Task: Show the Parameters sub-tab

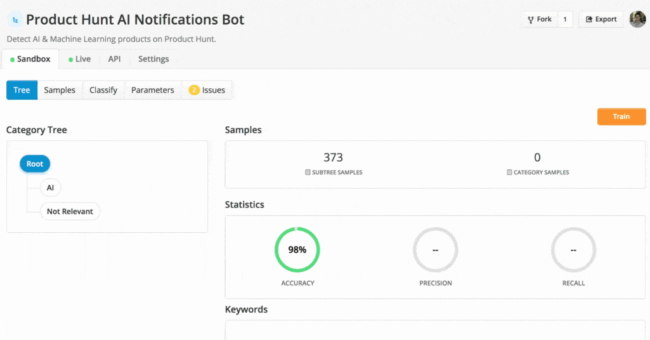Action: click(x=152, y=90)
